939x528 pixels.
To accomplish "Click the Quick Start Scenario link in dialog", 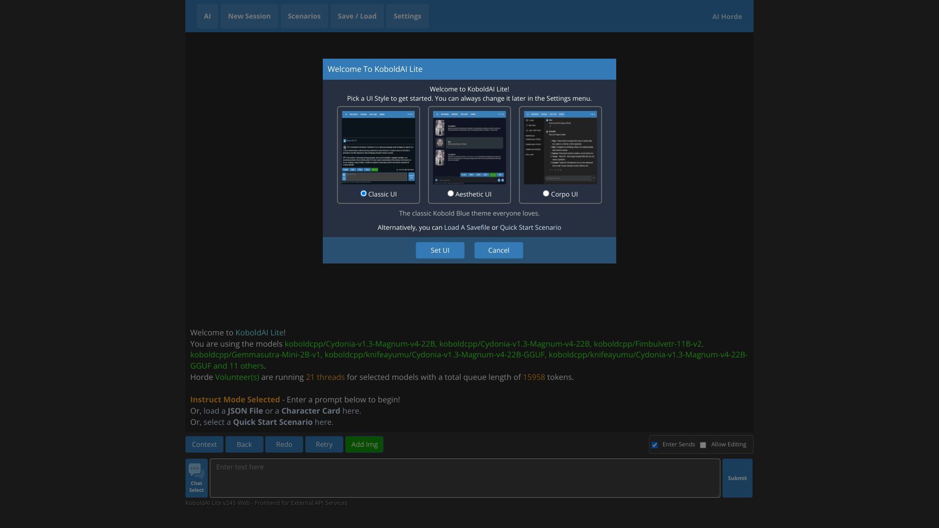I will point(530,228).
